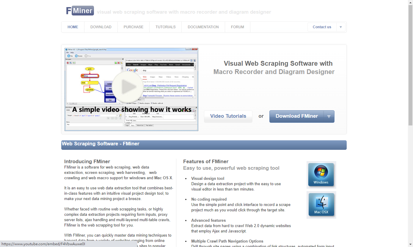The height and width of the screenshot is (247, 413).
Task: Click the scrollbar up arrow
Action: pyautogui.click(x=410, y=2)
